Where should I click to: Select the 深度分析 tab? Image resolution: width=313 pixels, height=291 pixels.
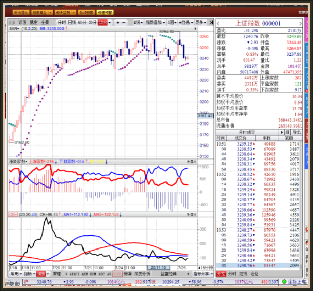point(142,274)
